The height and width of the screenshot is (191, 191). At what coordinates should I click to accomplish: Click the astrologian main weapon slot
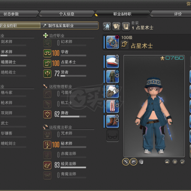[112, 42]
